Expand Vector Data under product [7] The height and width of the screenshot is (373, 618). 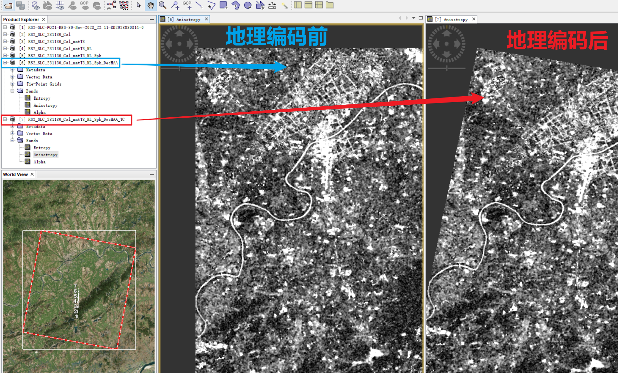pyautogui.click(x=12, y=133)
